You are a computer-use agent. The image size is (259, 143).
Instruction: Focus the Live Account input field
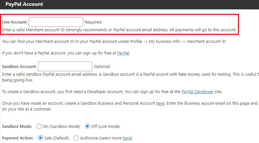coord(56,22)
